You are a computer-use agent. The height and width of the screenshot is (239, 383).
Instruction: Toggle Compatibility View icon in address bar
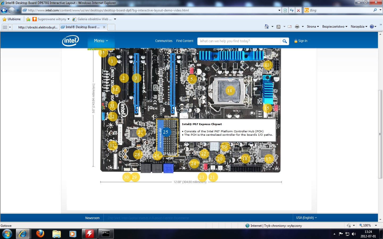pyautogui.click(x=285, y=10)
